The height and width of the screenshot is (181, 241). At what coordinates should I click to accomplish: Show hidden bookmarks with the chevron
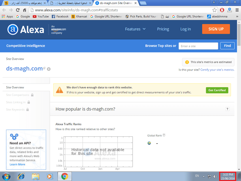point(237,17)
